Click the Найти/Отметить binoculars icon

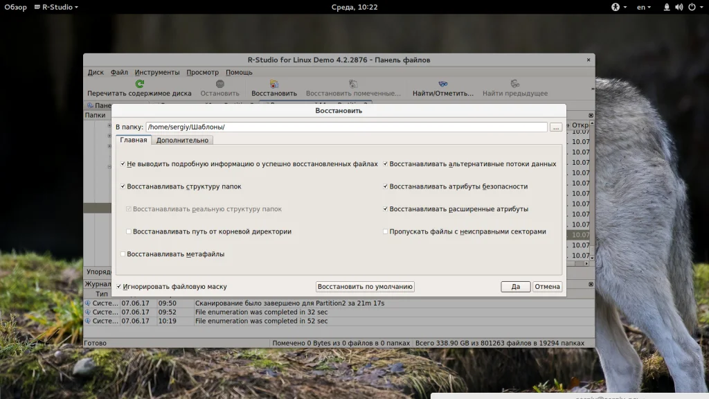(x=443, y=84)
